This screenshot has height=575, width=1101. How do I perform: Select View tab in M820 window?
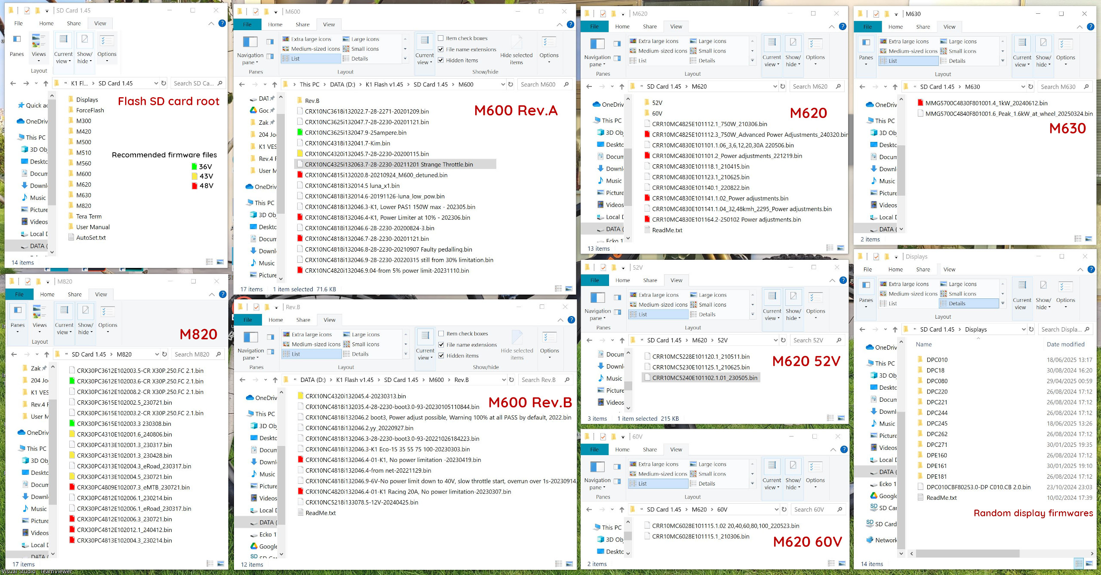(101, 295)
